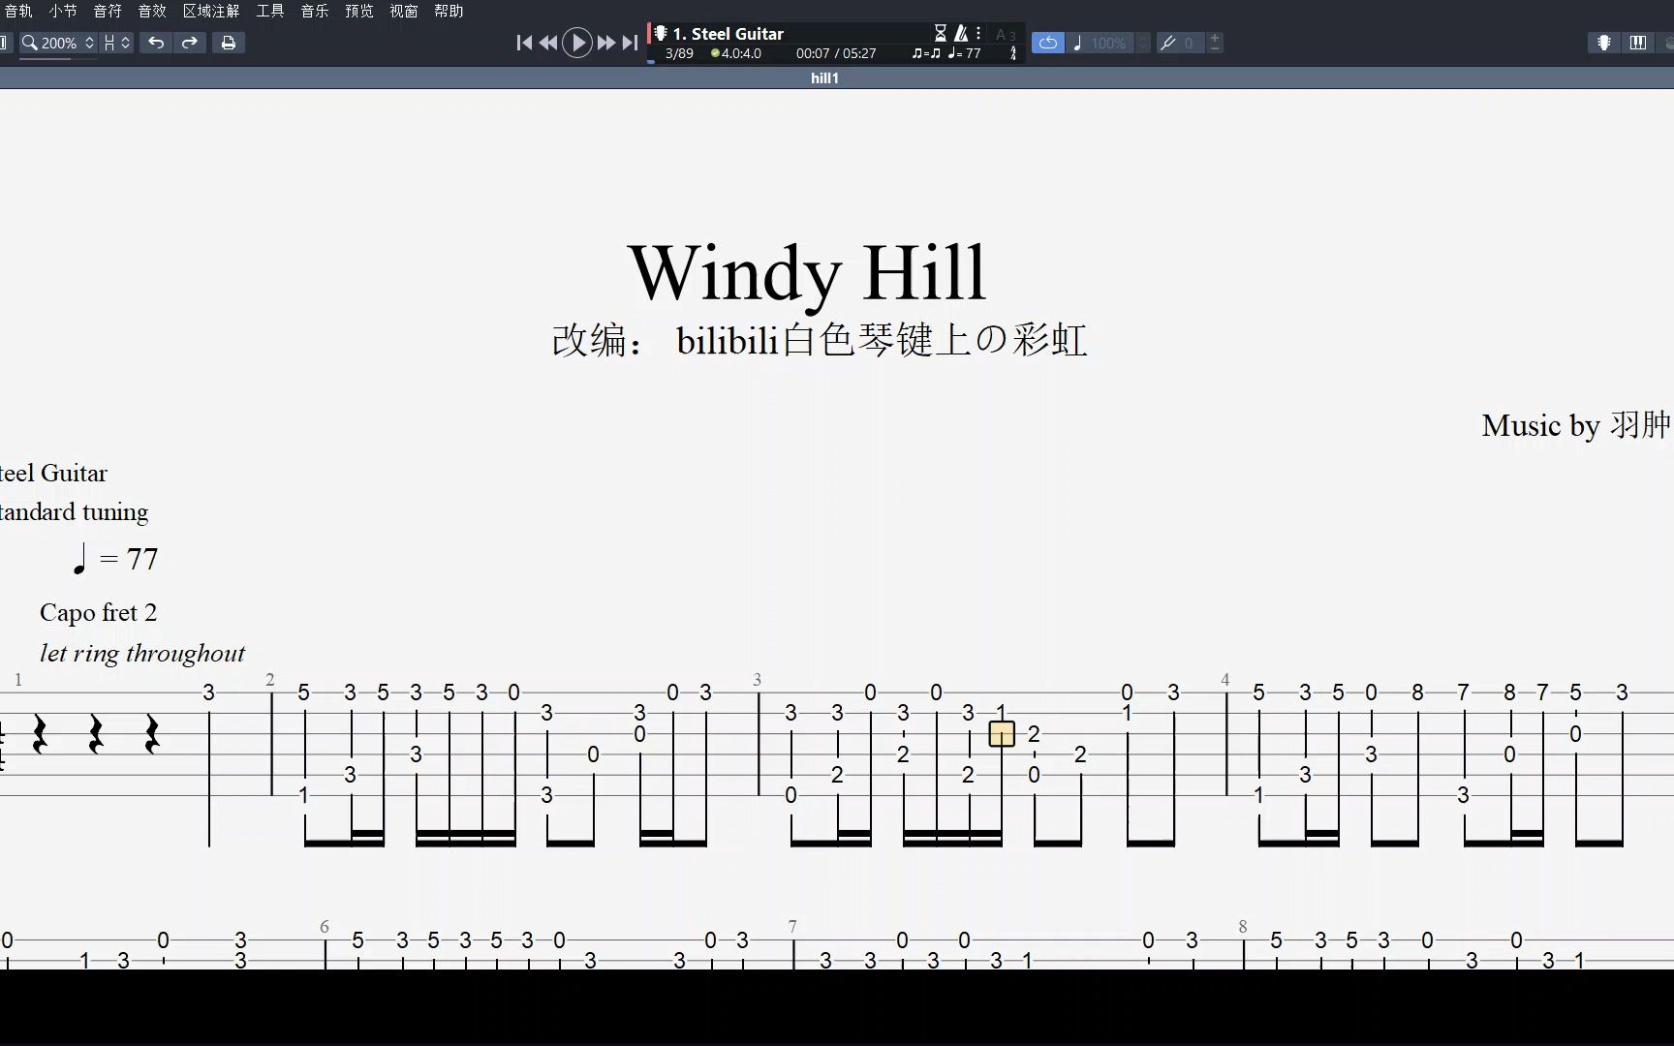Open the 小节 menu
This screenshot has height=1046, width=1674.
pyautogui.click(x=63, y=11)
